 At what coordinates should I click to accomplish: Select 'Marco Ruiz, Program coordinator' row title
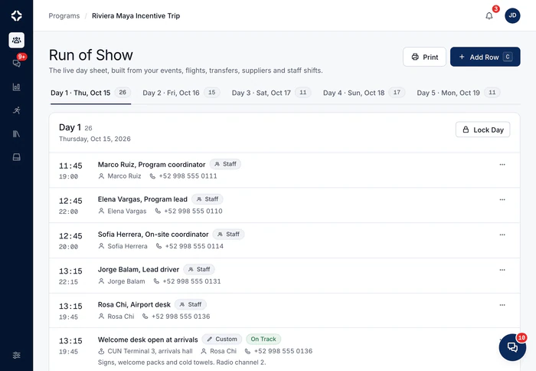click(152, 165)
